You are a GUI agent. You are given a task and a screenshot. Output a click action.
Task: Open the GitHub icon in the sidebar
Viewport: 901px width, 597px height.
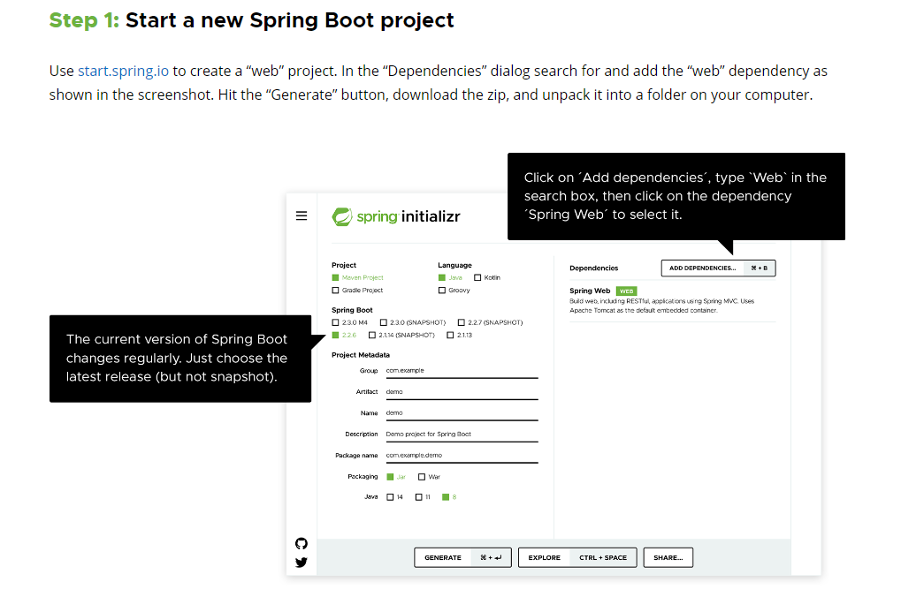point(302,543)
